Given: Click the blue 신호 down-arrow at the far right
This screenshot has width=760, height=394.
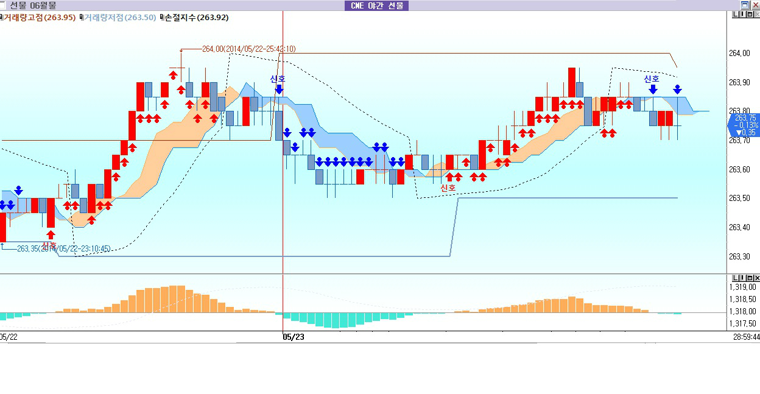Looking at the screenshot, I should 652,89.
